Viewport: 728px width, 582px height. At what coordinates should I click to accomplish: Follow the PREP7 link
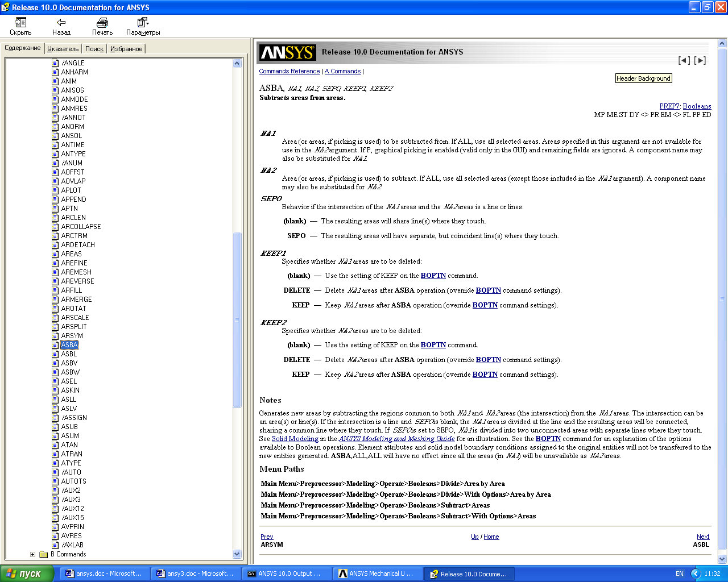point(669,106)
